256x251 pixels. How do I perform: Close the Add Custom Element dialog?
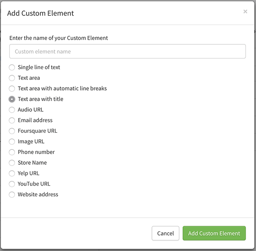pyautogui.click(x=245, y=12)
